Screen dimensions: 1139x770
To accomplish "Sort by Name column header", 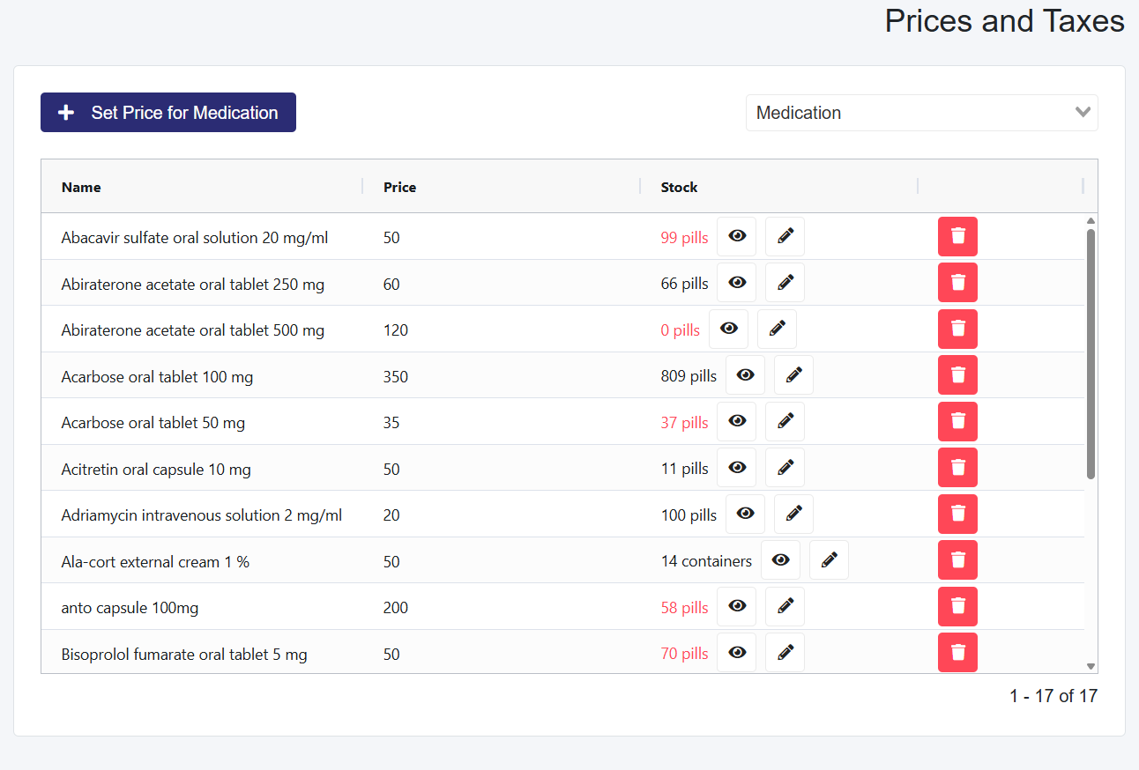I will [81, 187].
